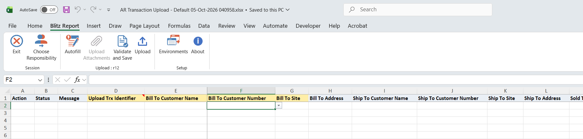Switch to the Insert tab
The height and width of the screenshot is (139, 583).
point(94,26)
